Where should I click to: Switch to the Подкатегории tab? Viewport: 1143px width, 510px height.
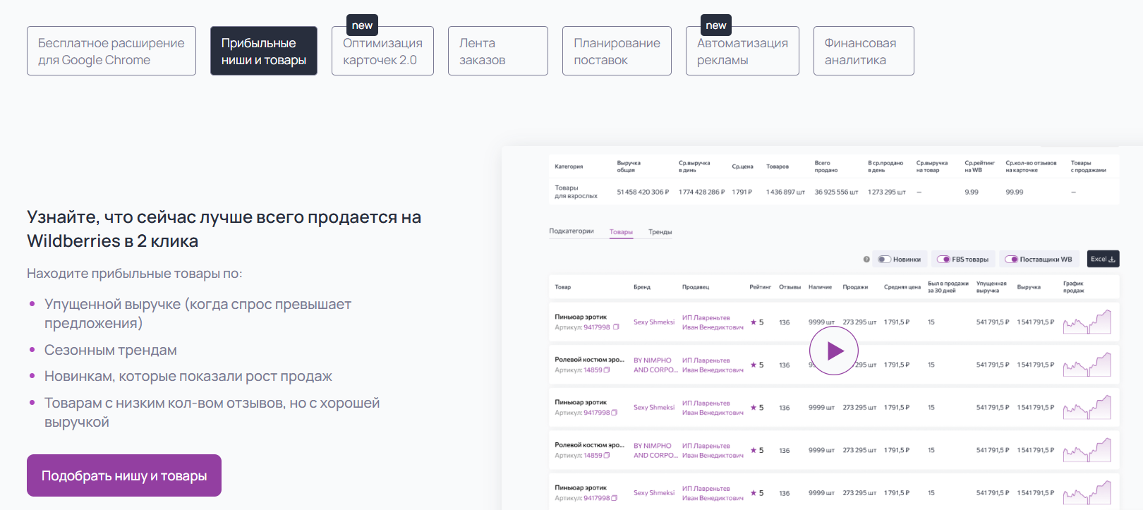point(571,231)
